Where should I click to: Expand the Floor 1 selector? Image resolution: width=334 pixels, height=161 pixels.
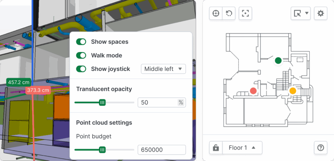(242, 148)
